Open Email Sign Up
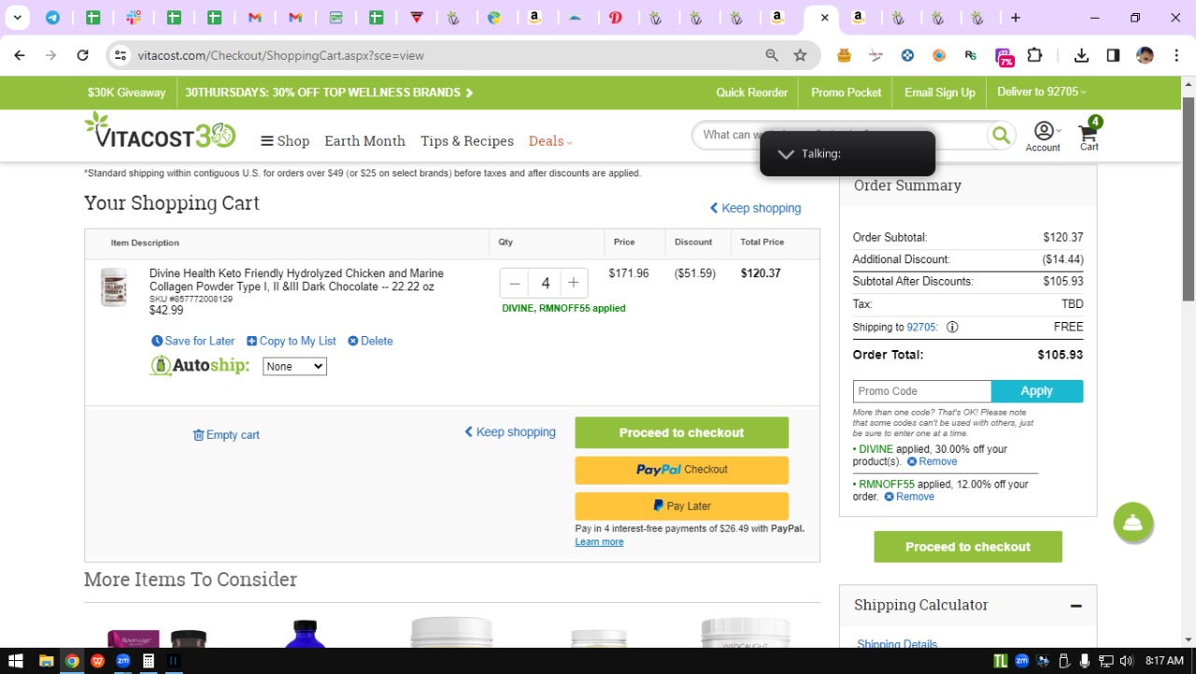Viewport: 1196px width, 674px height. coord(940,92)
